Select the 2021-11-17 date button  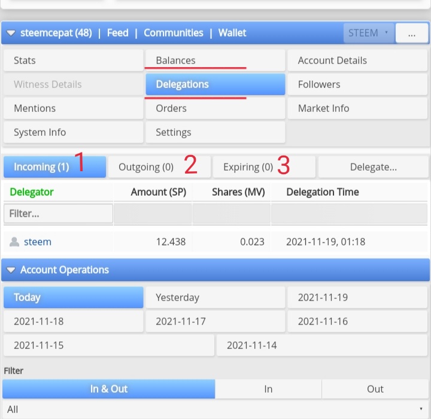coord(215,321)
